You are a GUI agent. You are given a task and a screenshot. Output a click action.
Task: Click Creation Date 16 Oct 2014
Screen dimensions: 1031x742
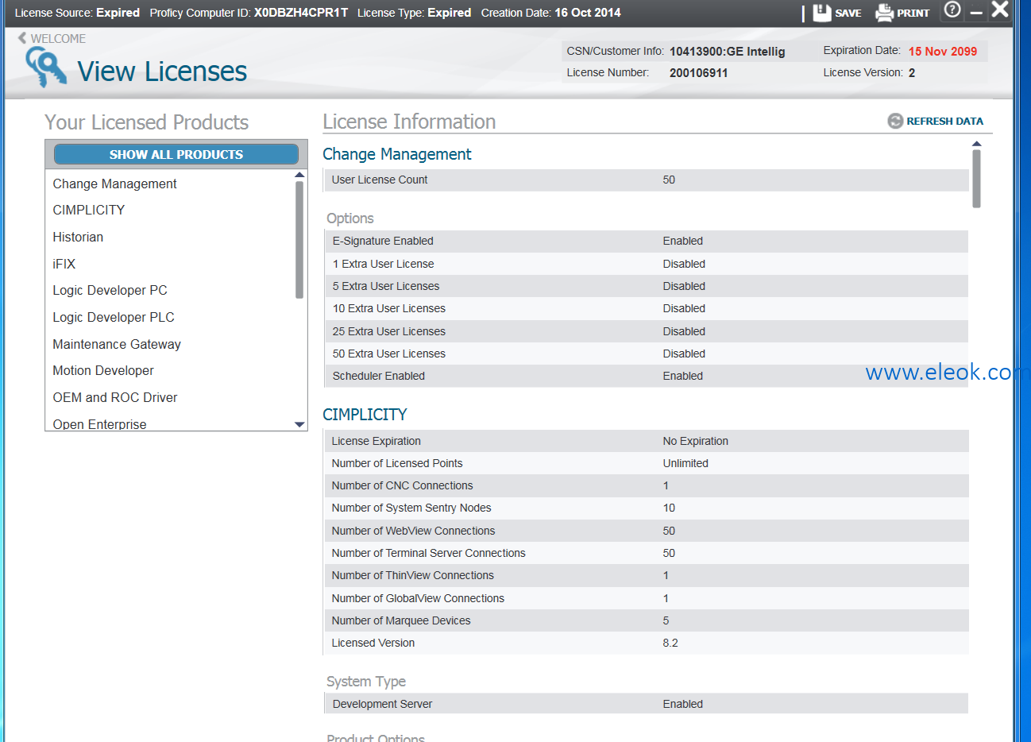click(x=588, y=13)
